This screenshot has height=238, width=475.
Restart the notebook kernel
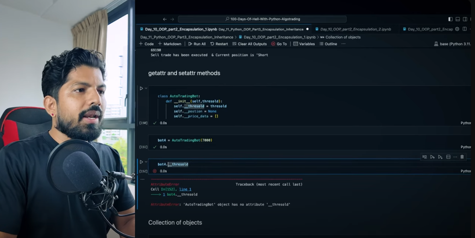tap(219, 44)
